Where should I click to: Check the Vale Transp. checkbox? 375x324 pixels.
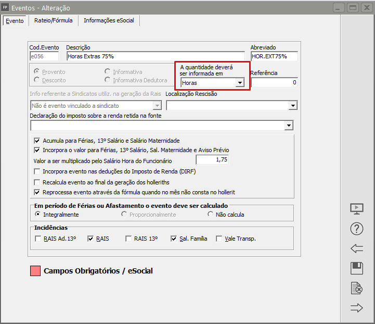tap(219, 239)
